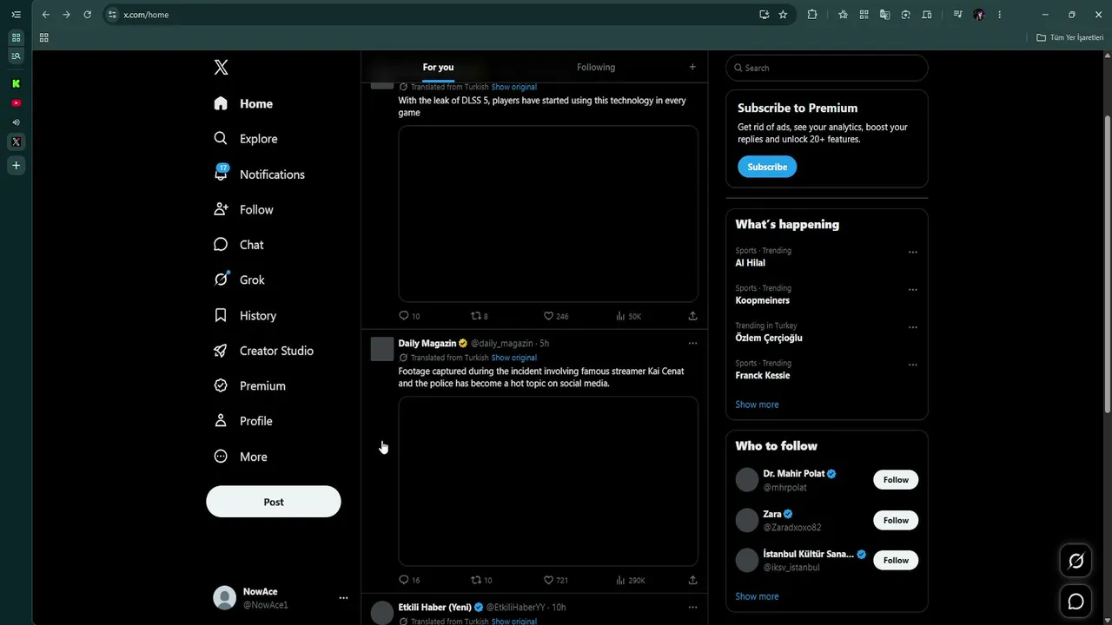The height and width of the screenshot is (625, 1112).
Task: Click the Post button
Action: 274,502
